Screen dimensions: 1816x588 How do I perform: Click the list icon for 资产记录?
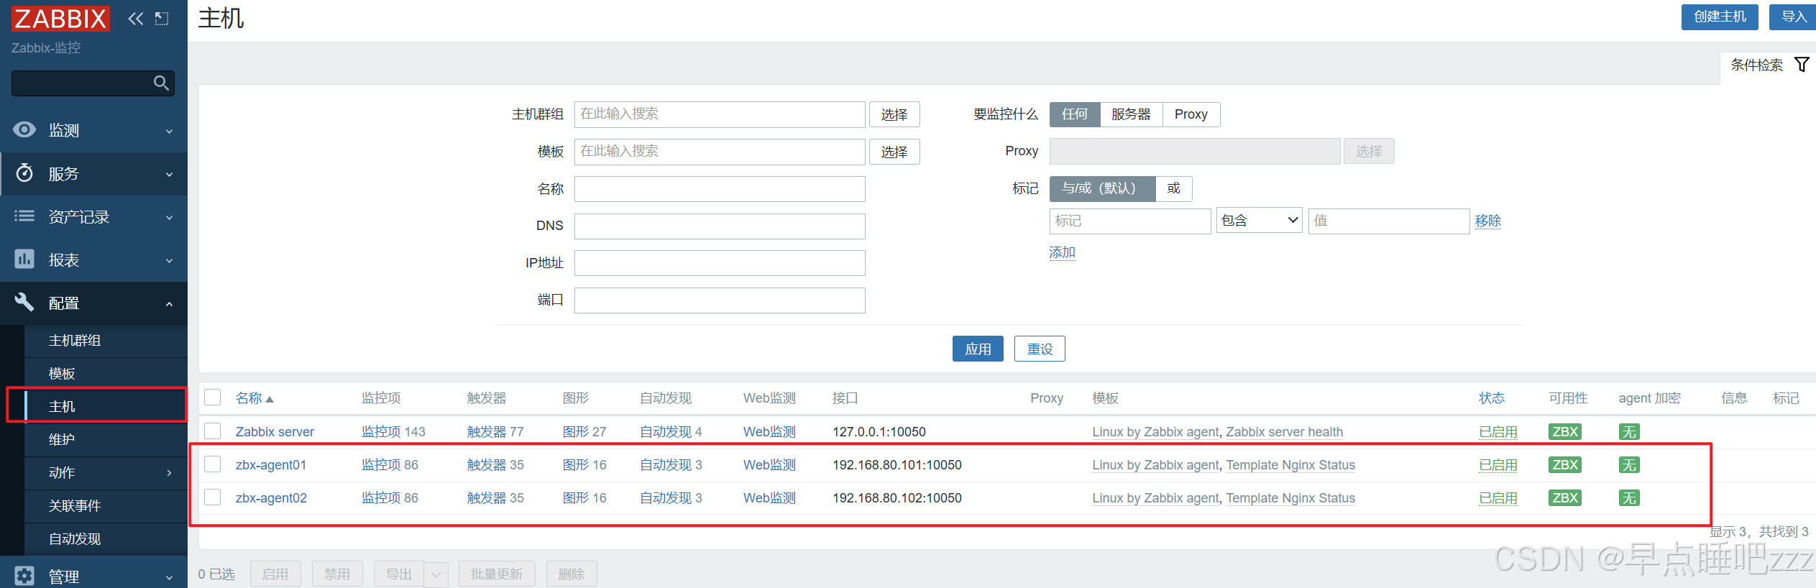[x=24, y=216]
